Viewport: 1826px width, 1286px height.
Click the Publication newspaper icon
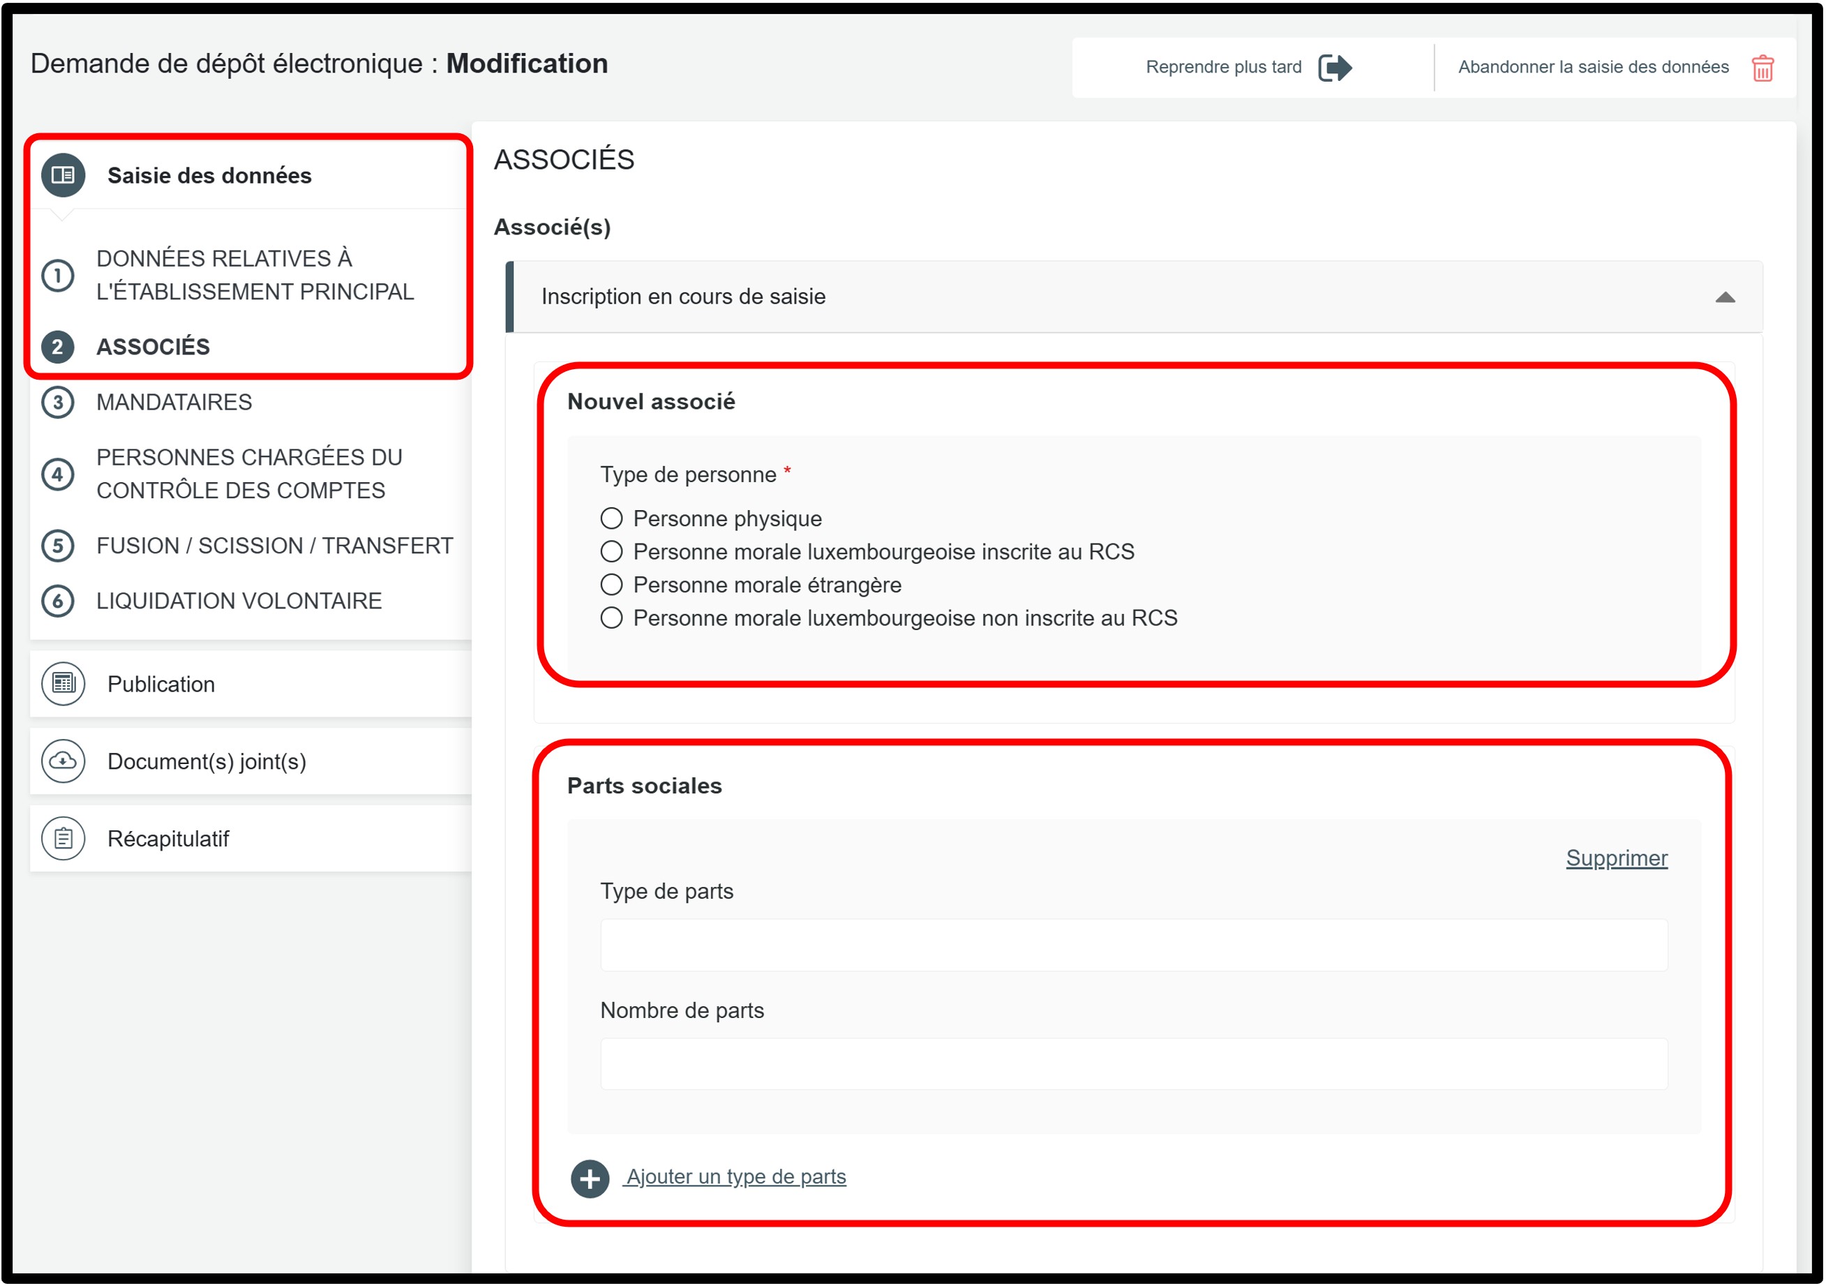[63, 683]
